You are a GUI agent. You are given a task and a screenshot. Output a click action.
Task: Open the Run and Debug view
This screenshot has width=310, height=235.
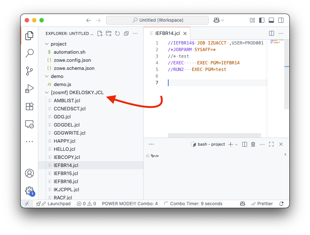click(x=29, y=88)
